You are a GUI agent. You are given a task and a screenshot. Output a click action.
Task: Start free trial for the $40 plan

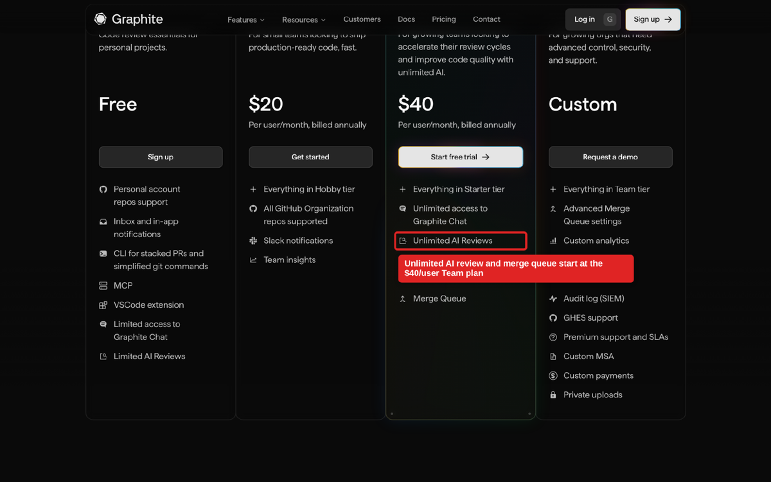point(461,157)
